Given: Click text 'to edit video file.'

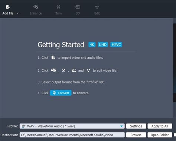Looking at the screenshot, I should click(x=105, y=70).
